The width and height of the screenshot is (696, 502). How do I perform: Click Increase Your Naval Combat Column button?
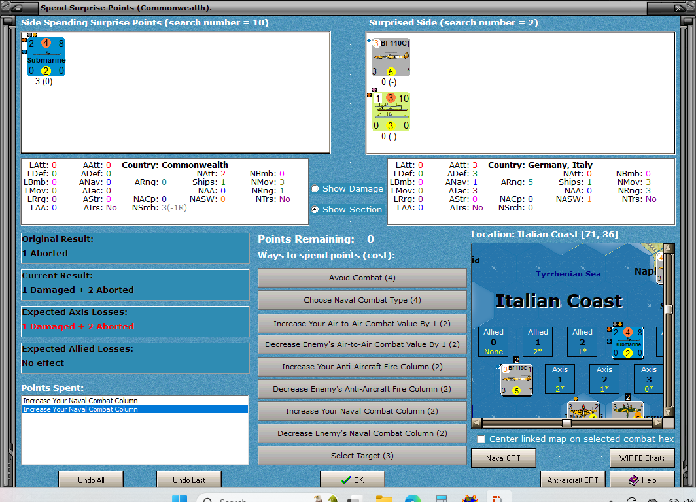362,411
